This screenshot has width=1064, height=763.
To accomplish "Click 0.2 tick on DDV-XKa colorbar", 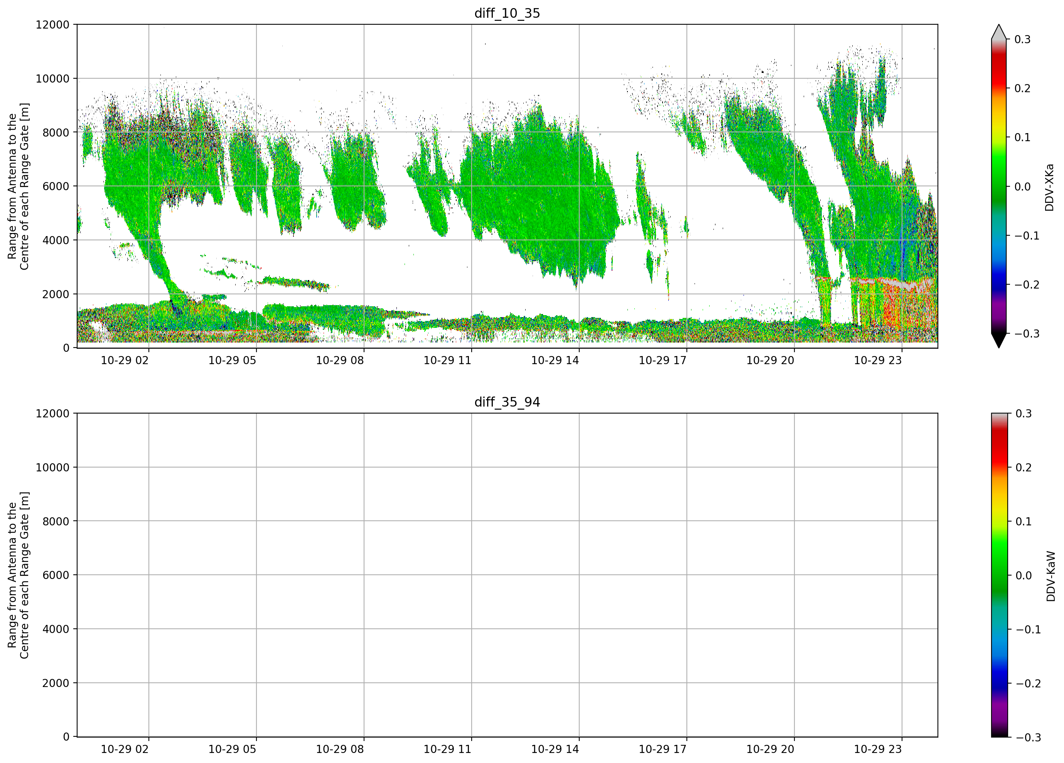I will pyautogui.click(x=1022, y=88).
